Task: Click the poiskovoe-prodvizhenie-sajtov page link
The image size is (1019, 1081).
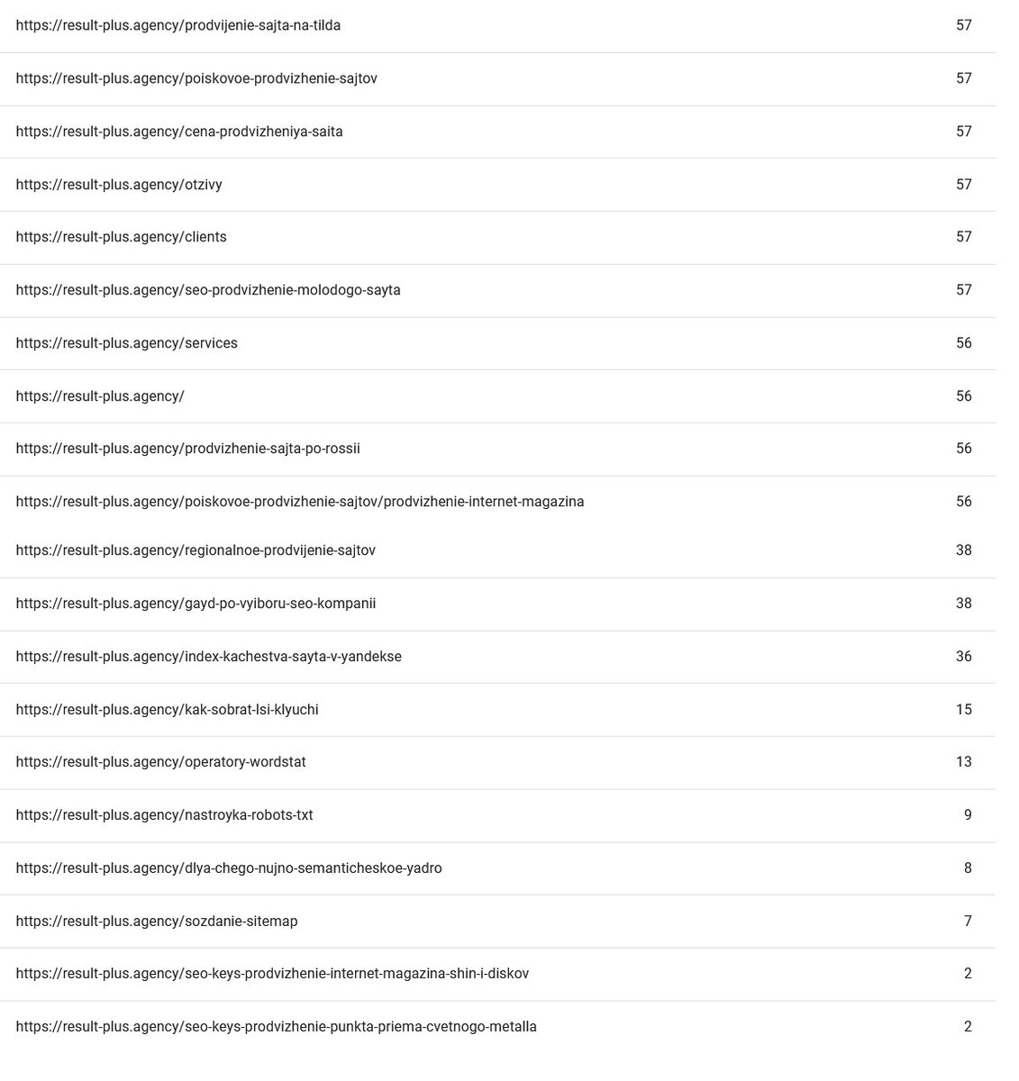Action: point(196,78)
